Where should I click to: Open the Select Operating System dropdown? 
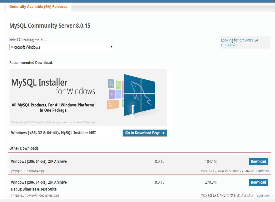[x=61, y=47]
